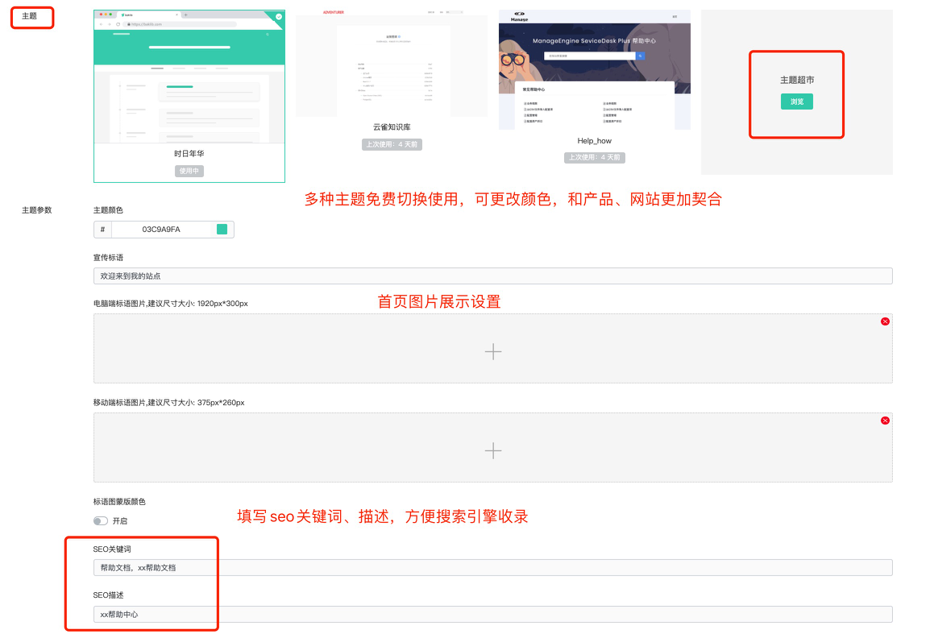
Task: Add mobile banner image via plus icon
Action: [493, 450]
